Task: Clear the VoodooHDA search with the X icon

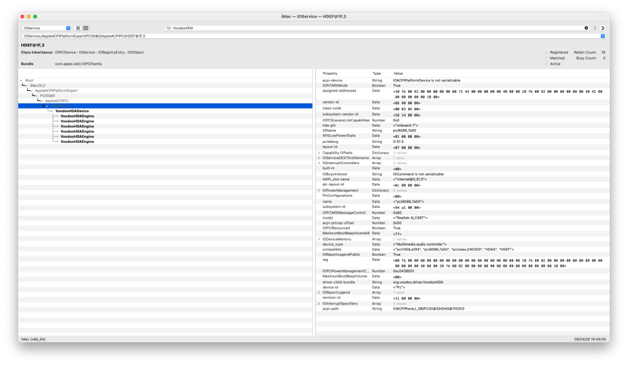Action: (586, 28)
